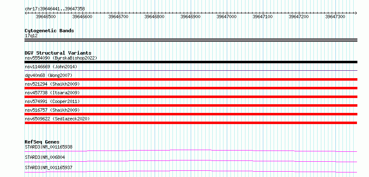This screenshot has width=369, height=177.
Task: Click the left arrow of the ruler
Action: 26,13
